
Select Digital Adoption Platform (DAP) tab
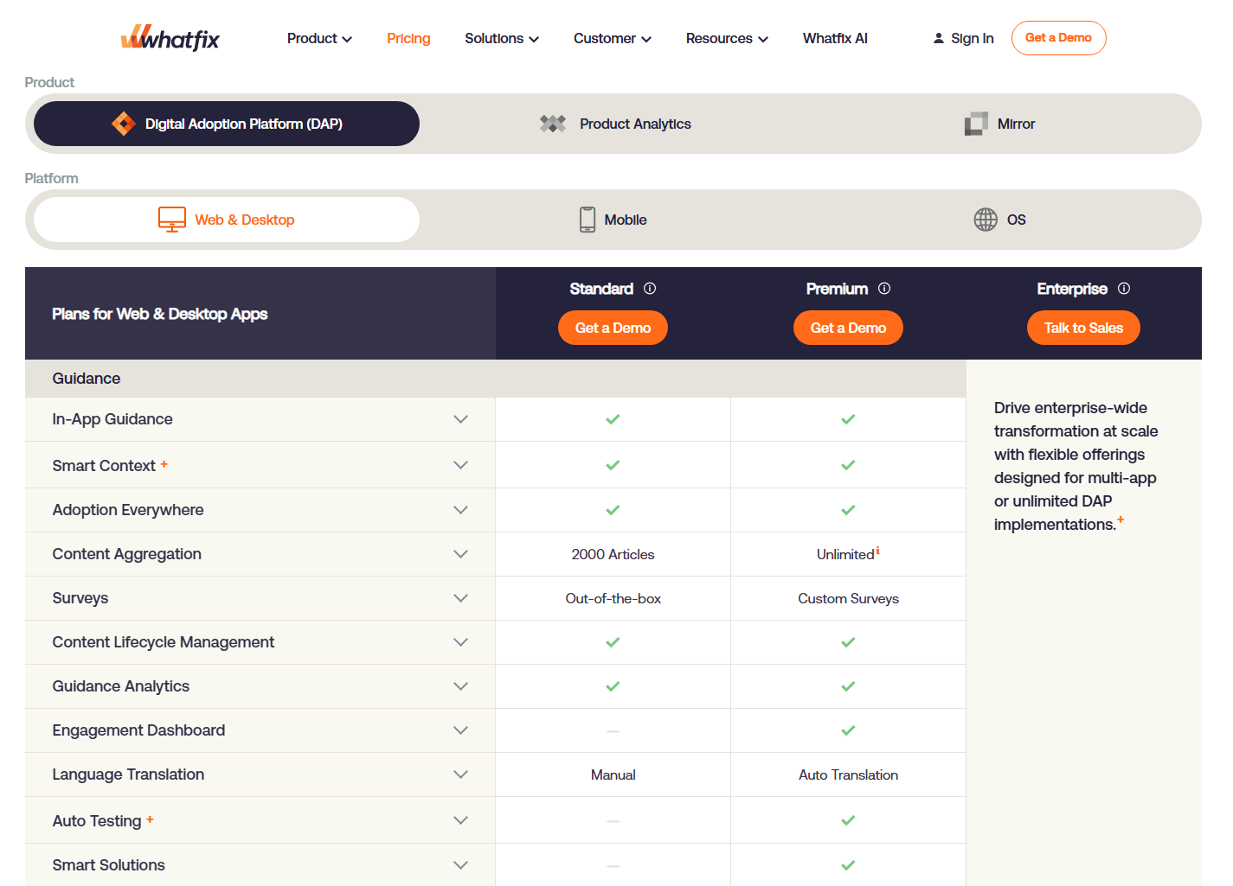coord(227,124)
